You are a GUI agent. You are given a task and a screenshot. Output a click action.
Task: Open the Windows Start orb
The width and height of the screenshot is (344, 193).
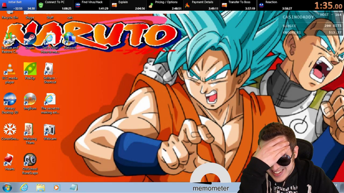(x=7, y=188)
